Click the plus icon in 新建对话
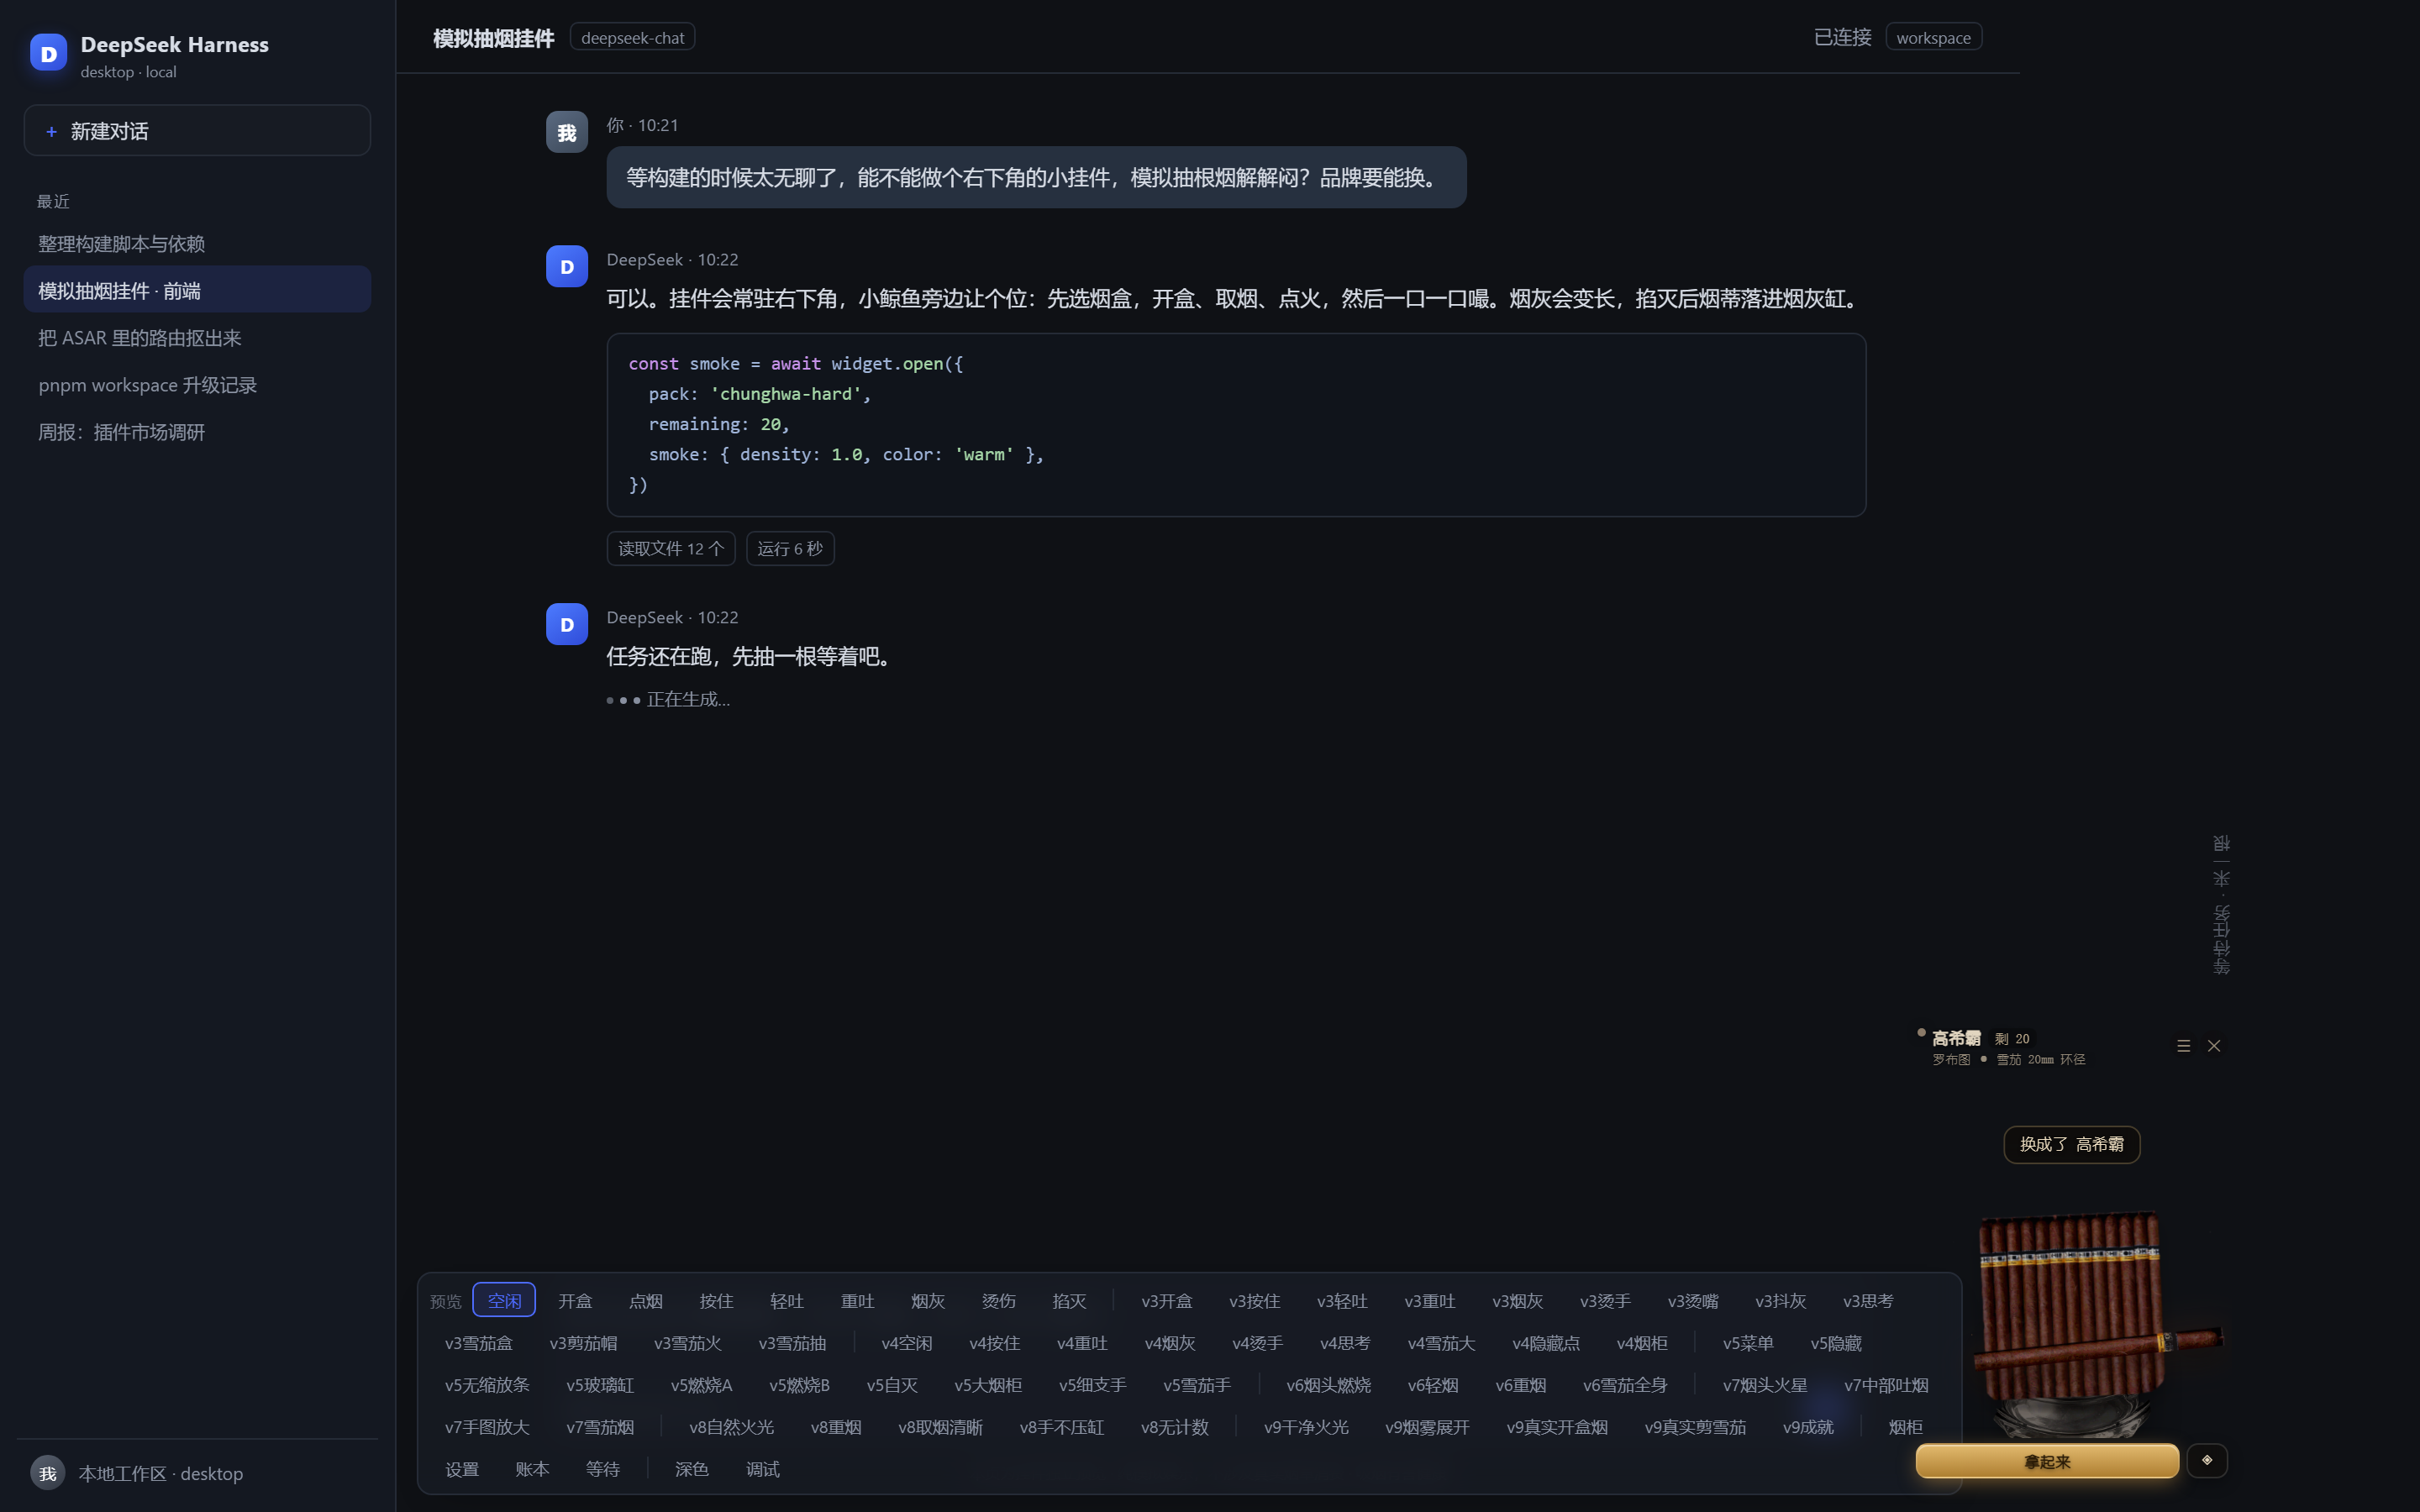This screenshot has width=2420, height=1512. click(x=51, y=131)
